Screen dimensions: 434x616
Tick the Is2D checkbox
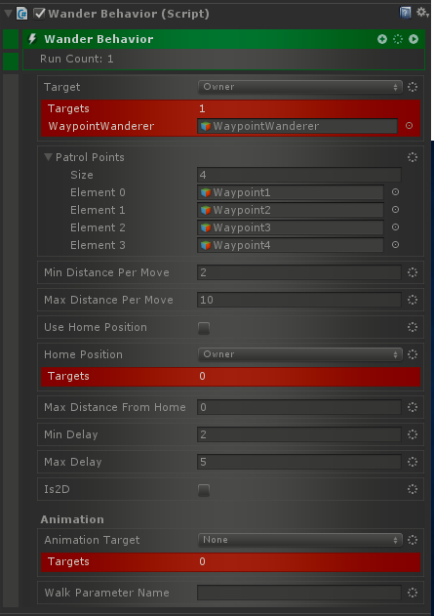[x=204, y=490]
